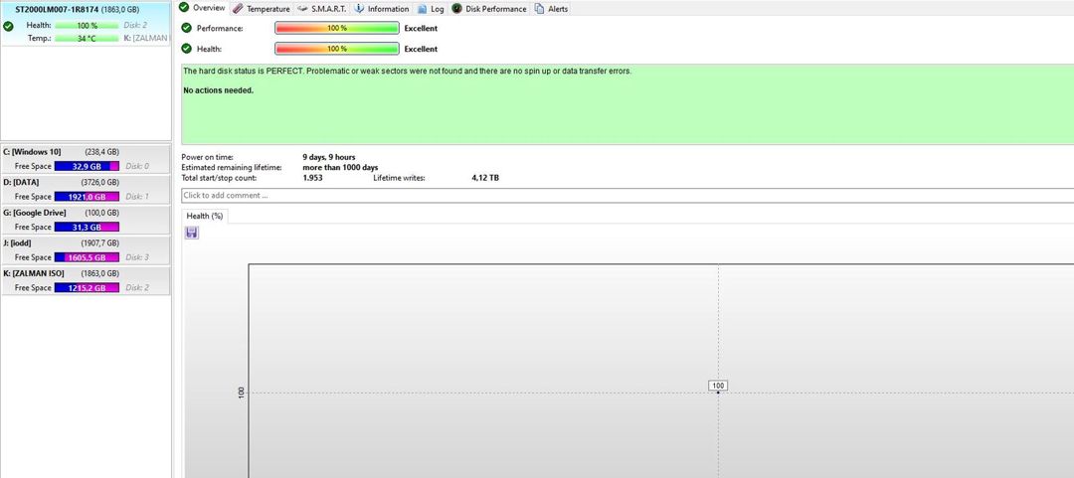Click the '(3726,0 GB)' size of D: partition

pos(99,182)
